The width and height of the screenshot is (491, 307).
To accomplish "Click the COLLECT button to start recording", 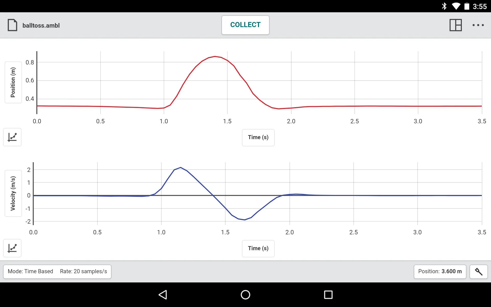I will click(245, 25).
